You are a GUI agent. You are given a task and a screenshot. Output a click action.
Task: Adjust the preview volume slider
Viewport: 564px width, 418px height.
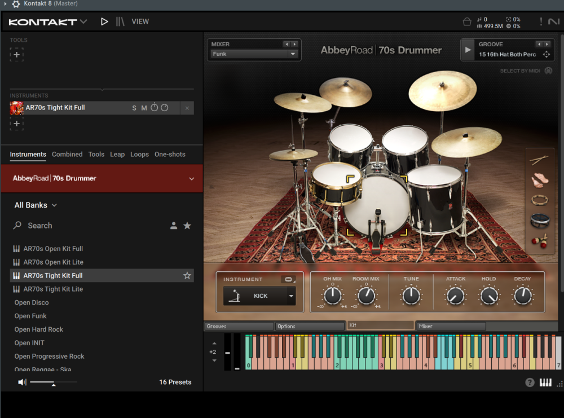coord(53,383)
